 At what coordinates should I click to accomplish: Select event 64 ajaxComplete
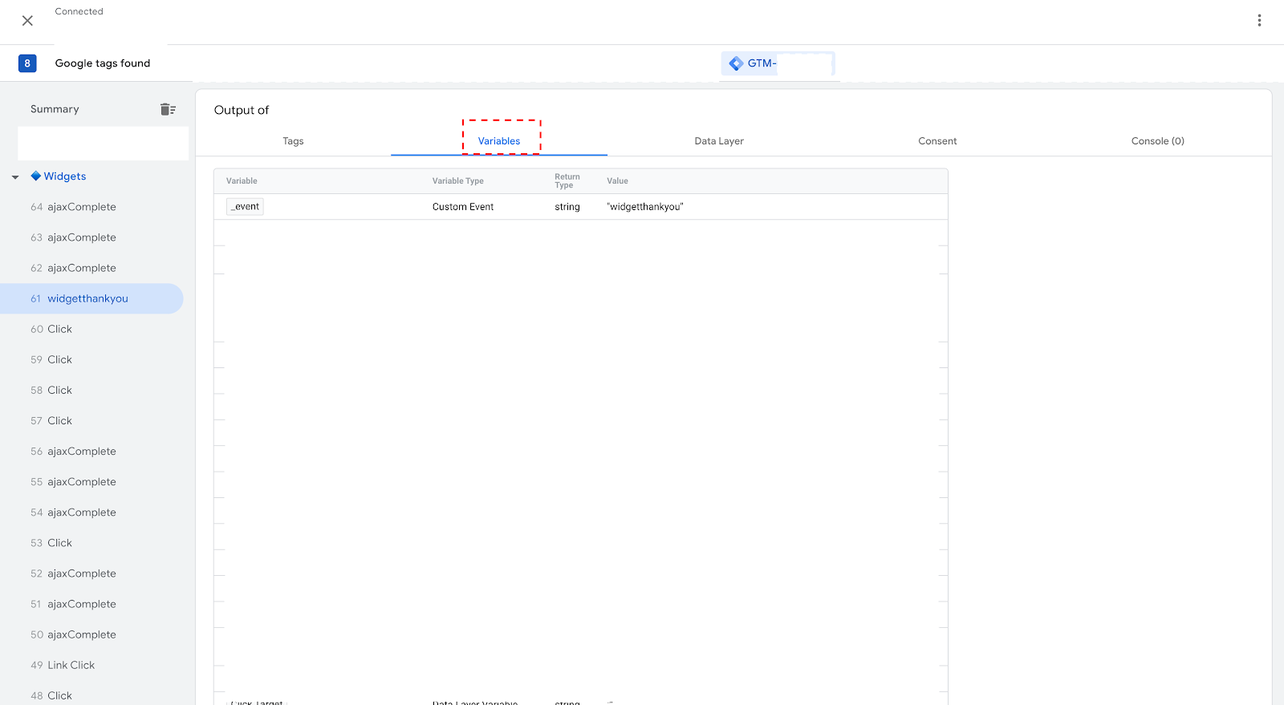point(81,207)
